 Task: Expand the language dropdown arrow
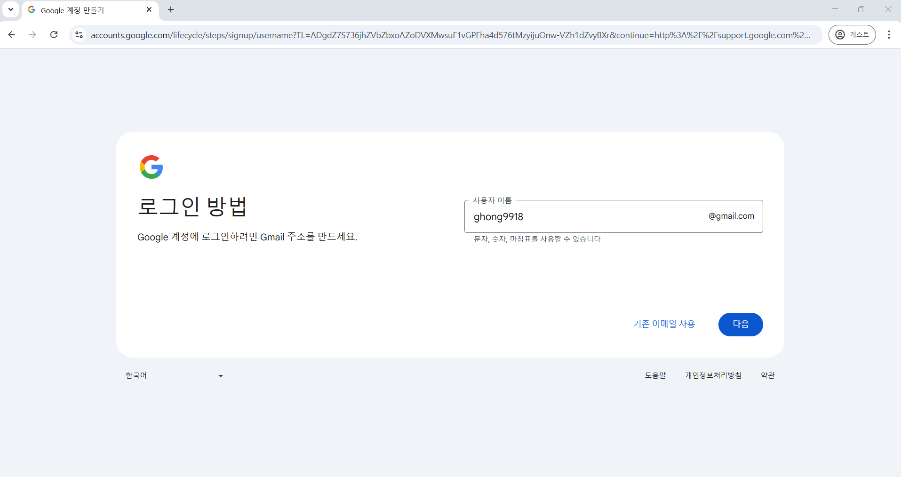pyautogui.click(x=220, y=375)
